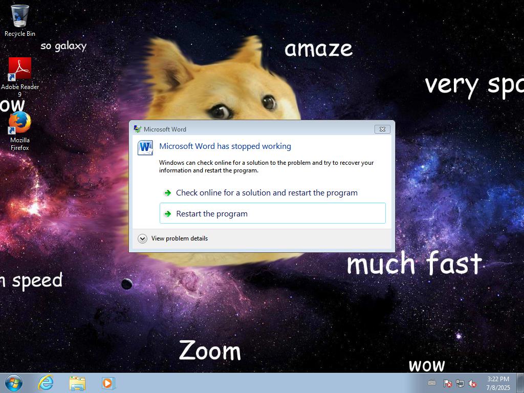Screen dimensions: 524x393
Task: Click the Word document icon in dialog
Action: click(145, 148)
